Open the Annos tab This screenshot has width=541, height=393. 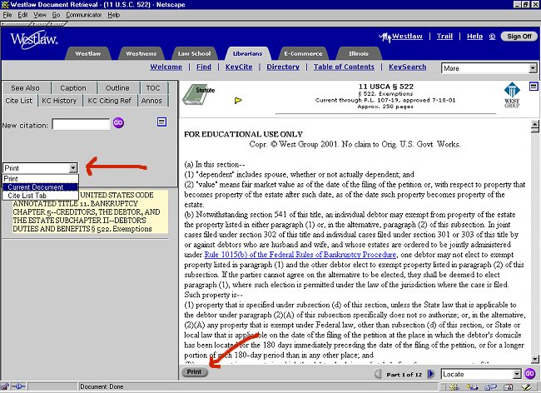(151, 101)
